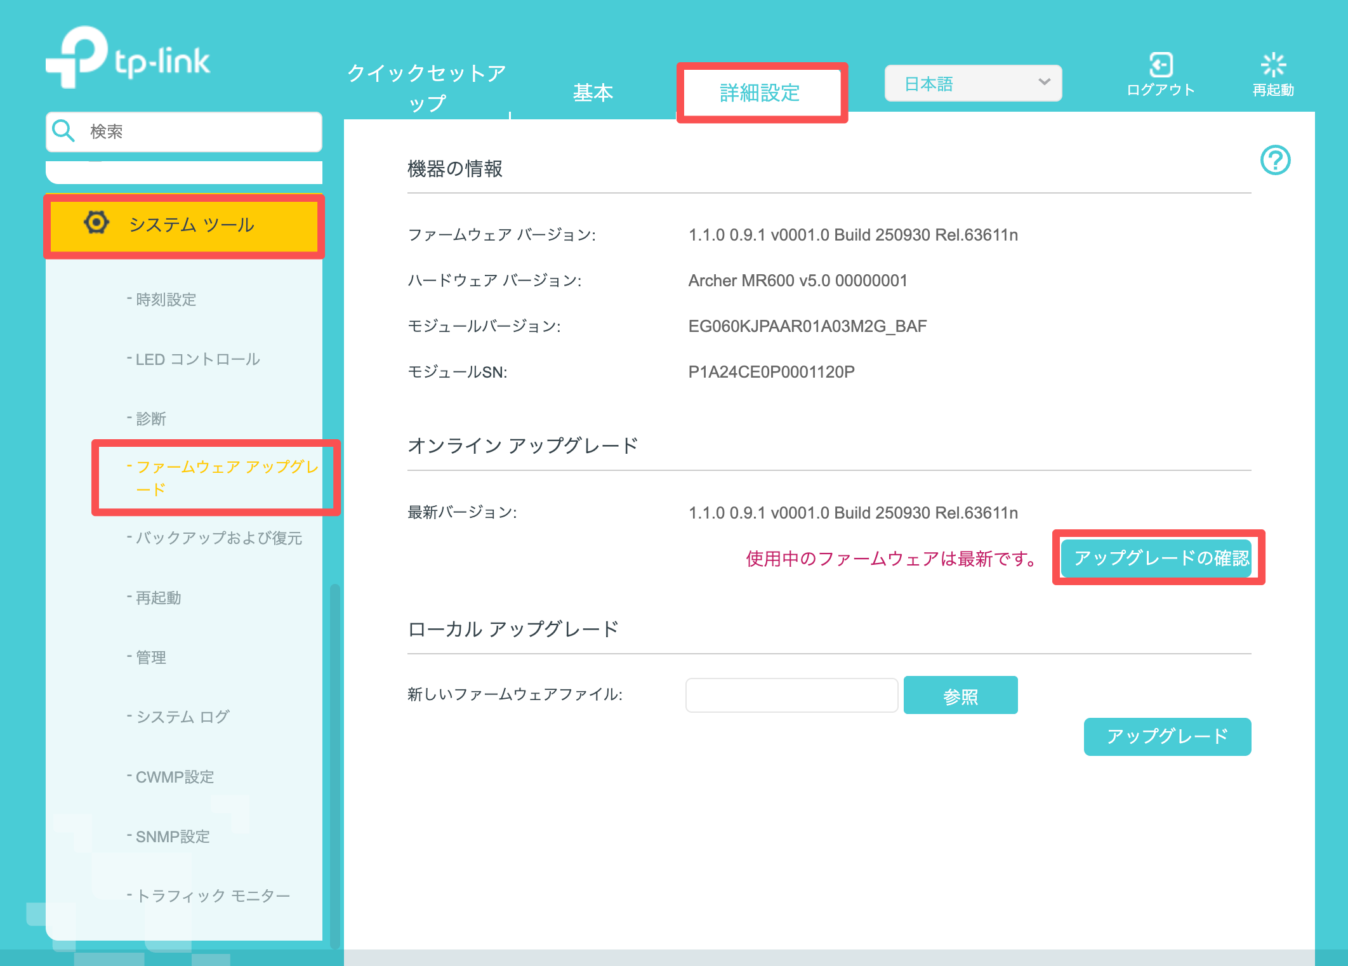Select the 詳細設定 tab
Viewport: 1348px width, 966px height.
[x=760, y=93]
